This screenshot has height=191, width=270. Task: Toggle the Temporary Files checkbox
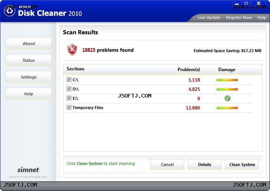69,108
